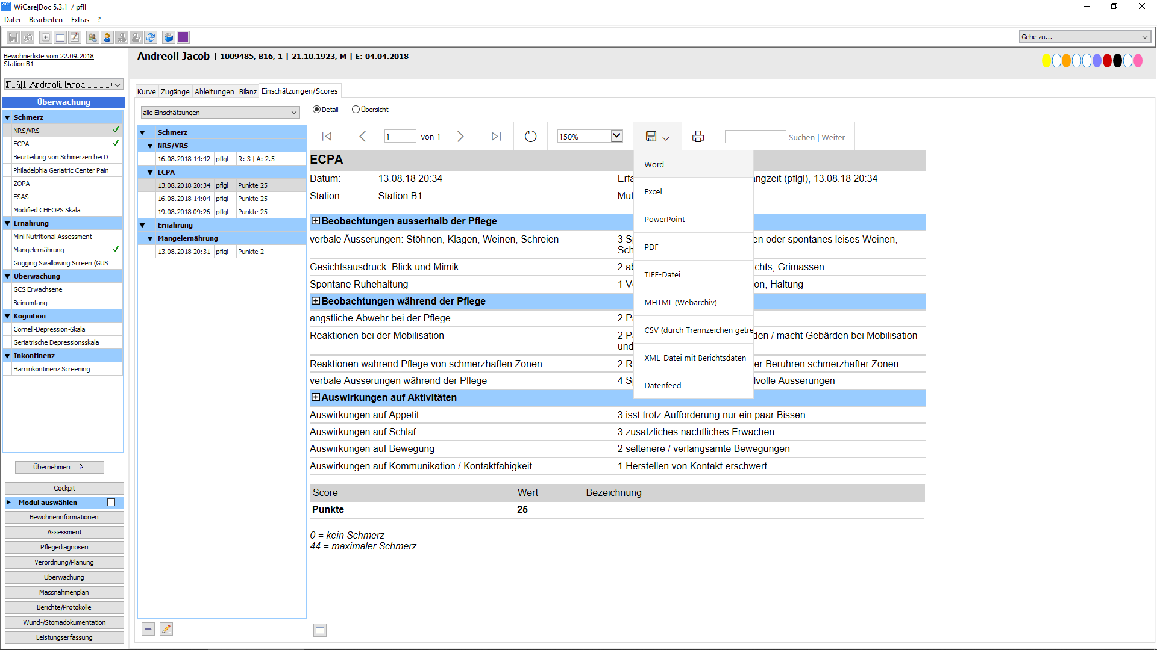The image size is (1157, 650).
Task: Open the Bewohnerliste vom 22.09.2018 link
Action: point(49,56)
